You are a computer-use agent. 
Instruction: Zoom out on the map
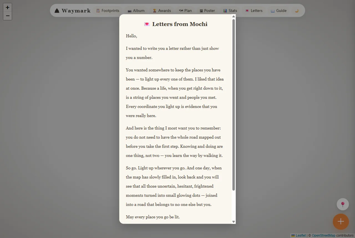click(x=7, y=16)
